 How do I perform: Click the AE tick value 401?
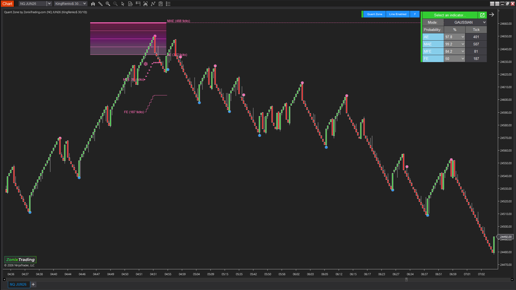pyautogui.click(x=476, y=37)
